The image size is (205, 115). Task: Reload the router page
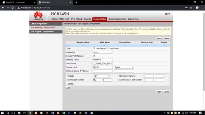point(12,8)
